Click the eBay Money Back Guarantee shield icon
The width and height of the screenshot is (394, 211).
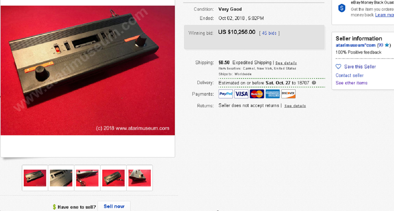click(342, 8)
